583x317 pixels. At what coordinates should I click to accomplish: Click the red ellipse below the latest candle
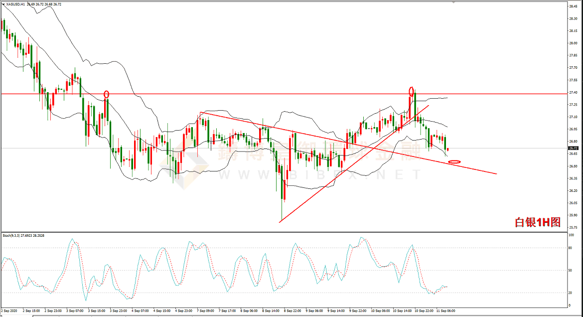coord(454,162)
